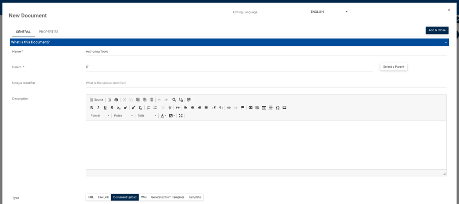
Task: Click the editor resize handle
Action: [x=444, y=174]
